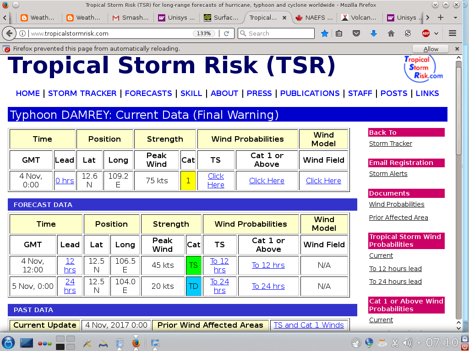Expand hidden system tray icons arrow
Screen dimensions: 469x351
pos(419,343)
